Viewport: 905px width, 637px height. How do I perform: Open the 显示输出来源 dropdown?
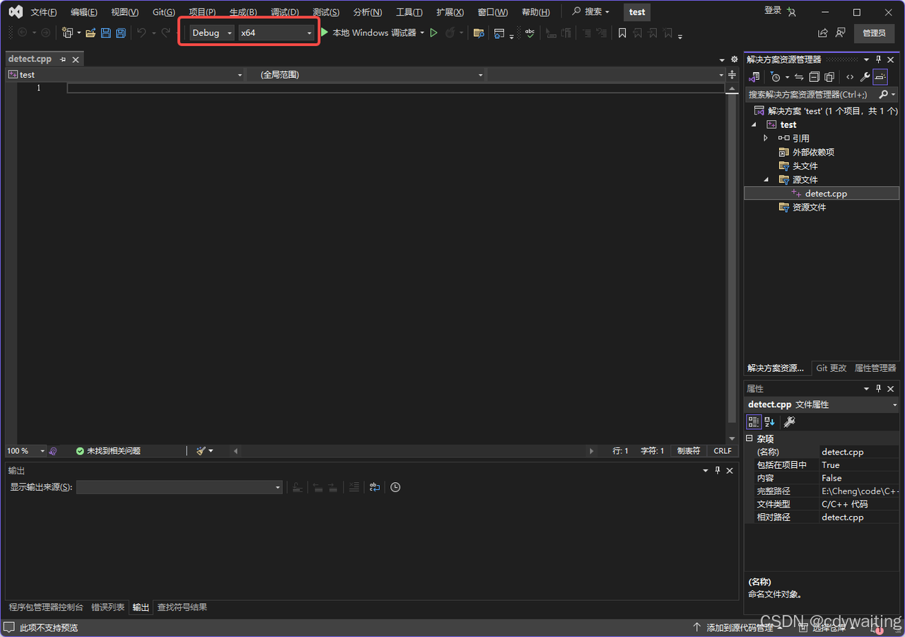(276, 487)
